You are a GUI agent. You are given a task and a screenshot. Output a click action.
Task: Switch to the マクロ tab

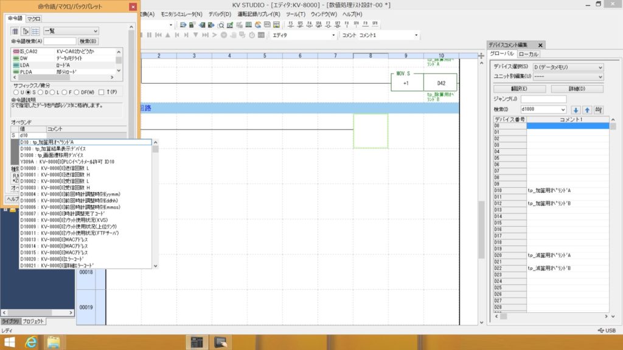[33, 19]
